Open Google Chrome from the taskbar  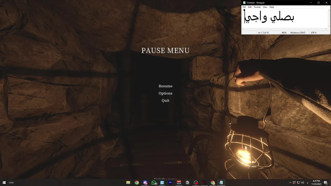137,183
